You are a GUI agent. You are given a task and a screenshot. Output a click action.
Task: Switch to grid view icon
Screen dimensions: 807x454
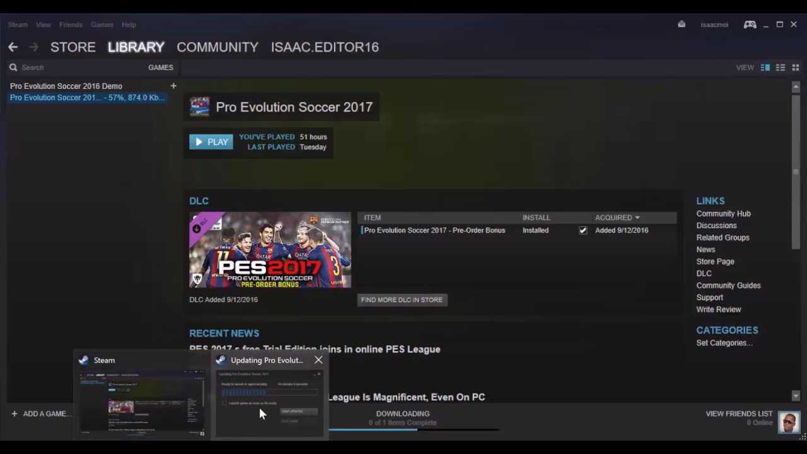[796, 67]
